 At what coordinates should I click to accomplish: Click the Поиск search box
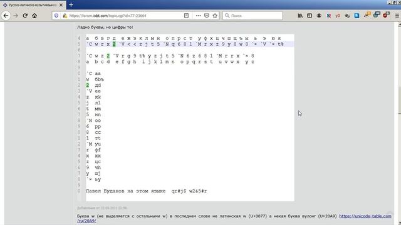pyautogui.click(x=253, y=16)
